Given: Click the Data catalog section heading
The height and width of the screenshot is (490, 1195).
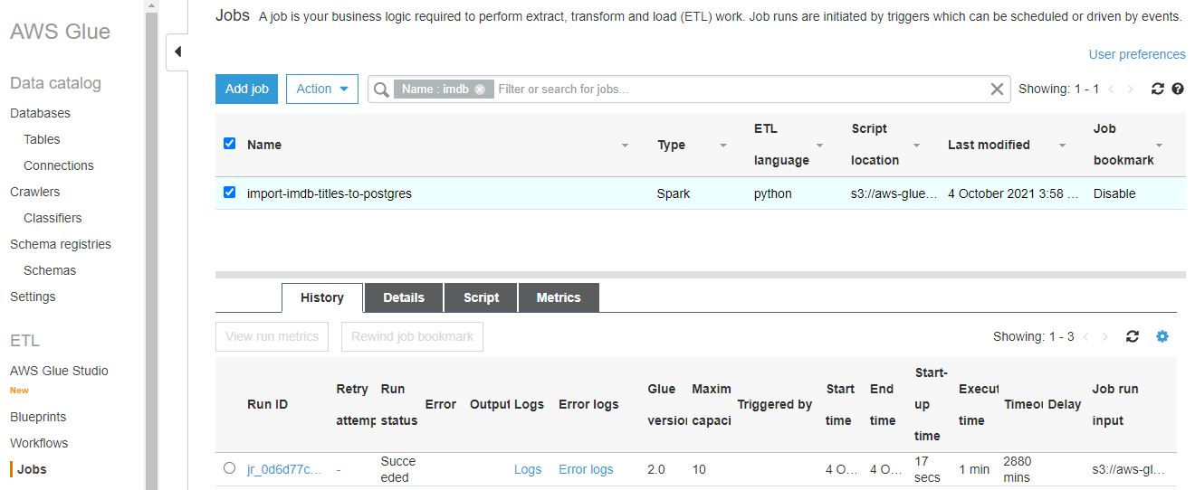Looking at the screenshot, I should pyautogui.click(x=55, y=83).
